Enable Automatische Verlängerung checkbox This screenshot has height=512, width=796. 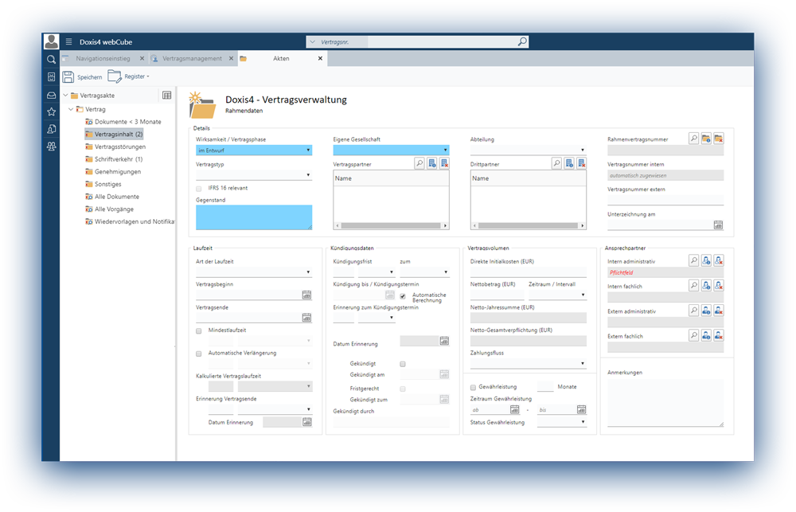point(199,354)
